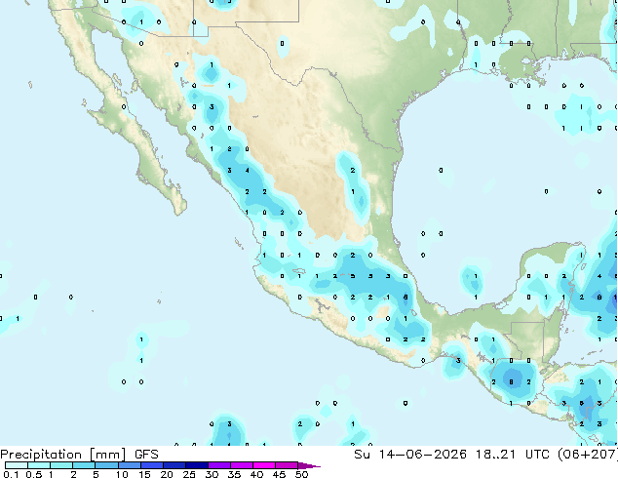Click the '[mm]' unit label
Image resolution: width=618 pixels, height=478 pixels.
108,455
